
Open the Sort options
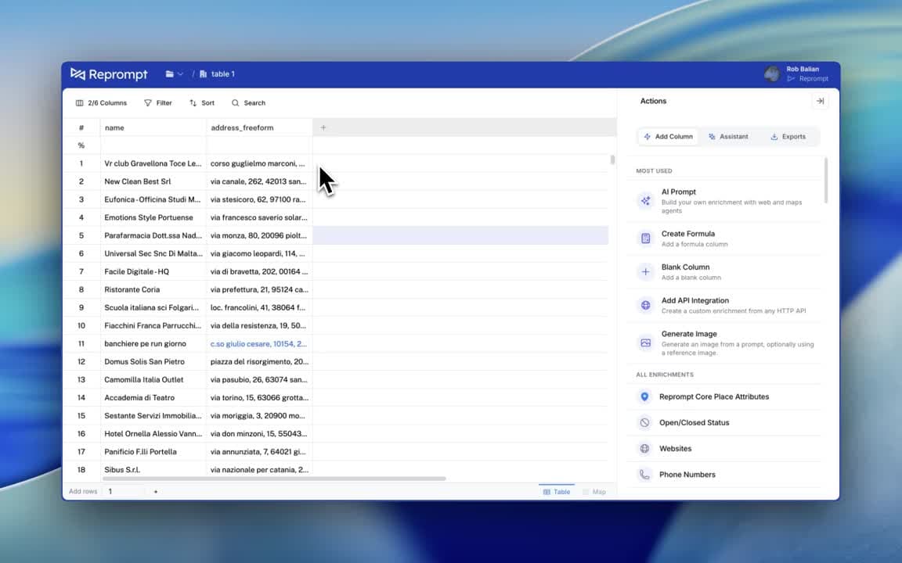point(201,103)
